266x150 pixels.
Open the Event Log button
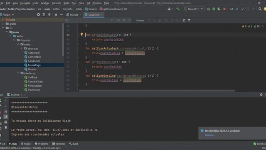click(260, 144)
